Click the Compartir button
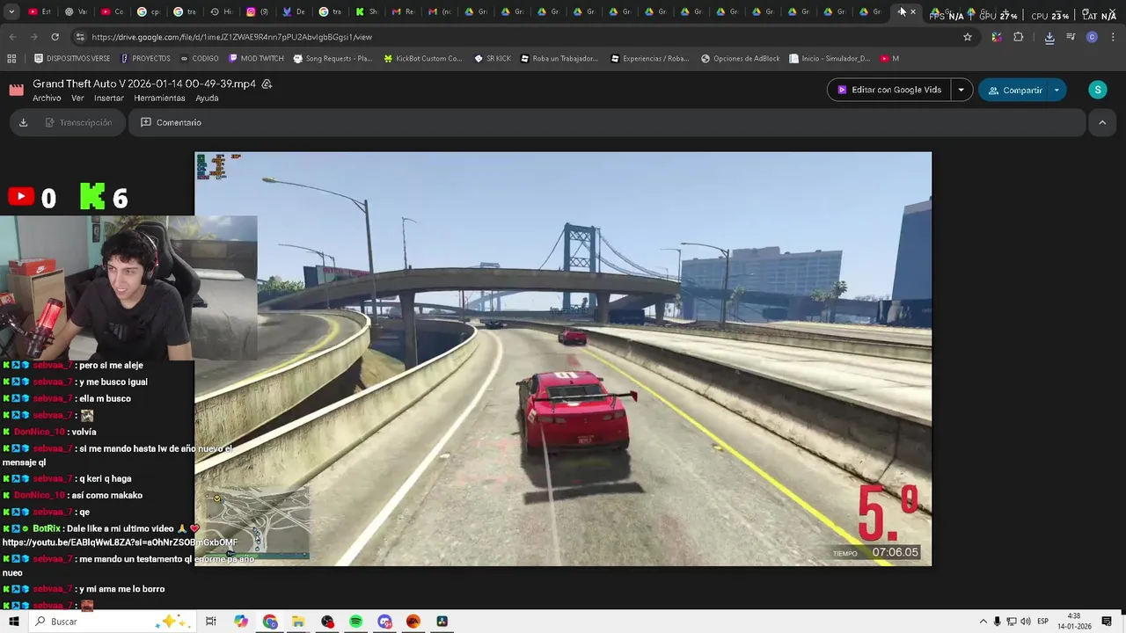The width and height of the screenshot is (1126, 633). pos(1015,90)
